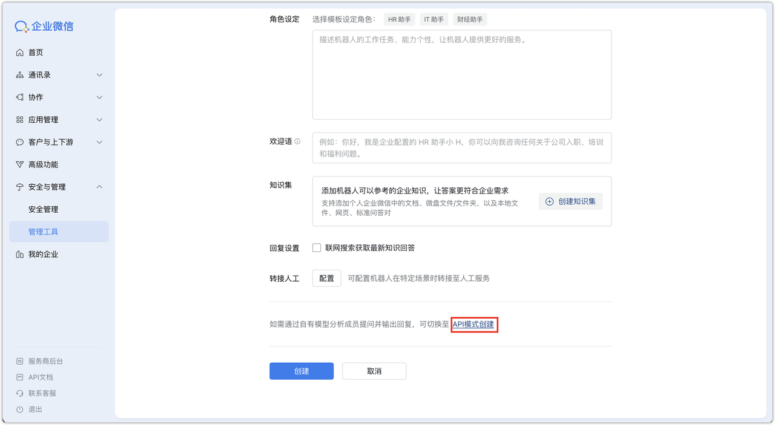Image resolution: width=775 pixels, height=425 pixels.
Task: Select the 协作 collaboration icon
Action: click(x=20, y=97)
